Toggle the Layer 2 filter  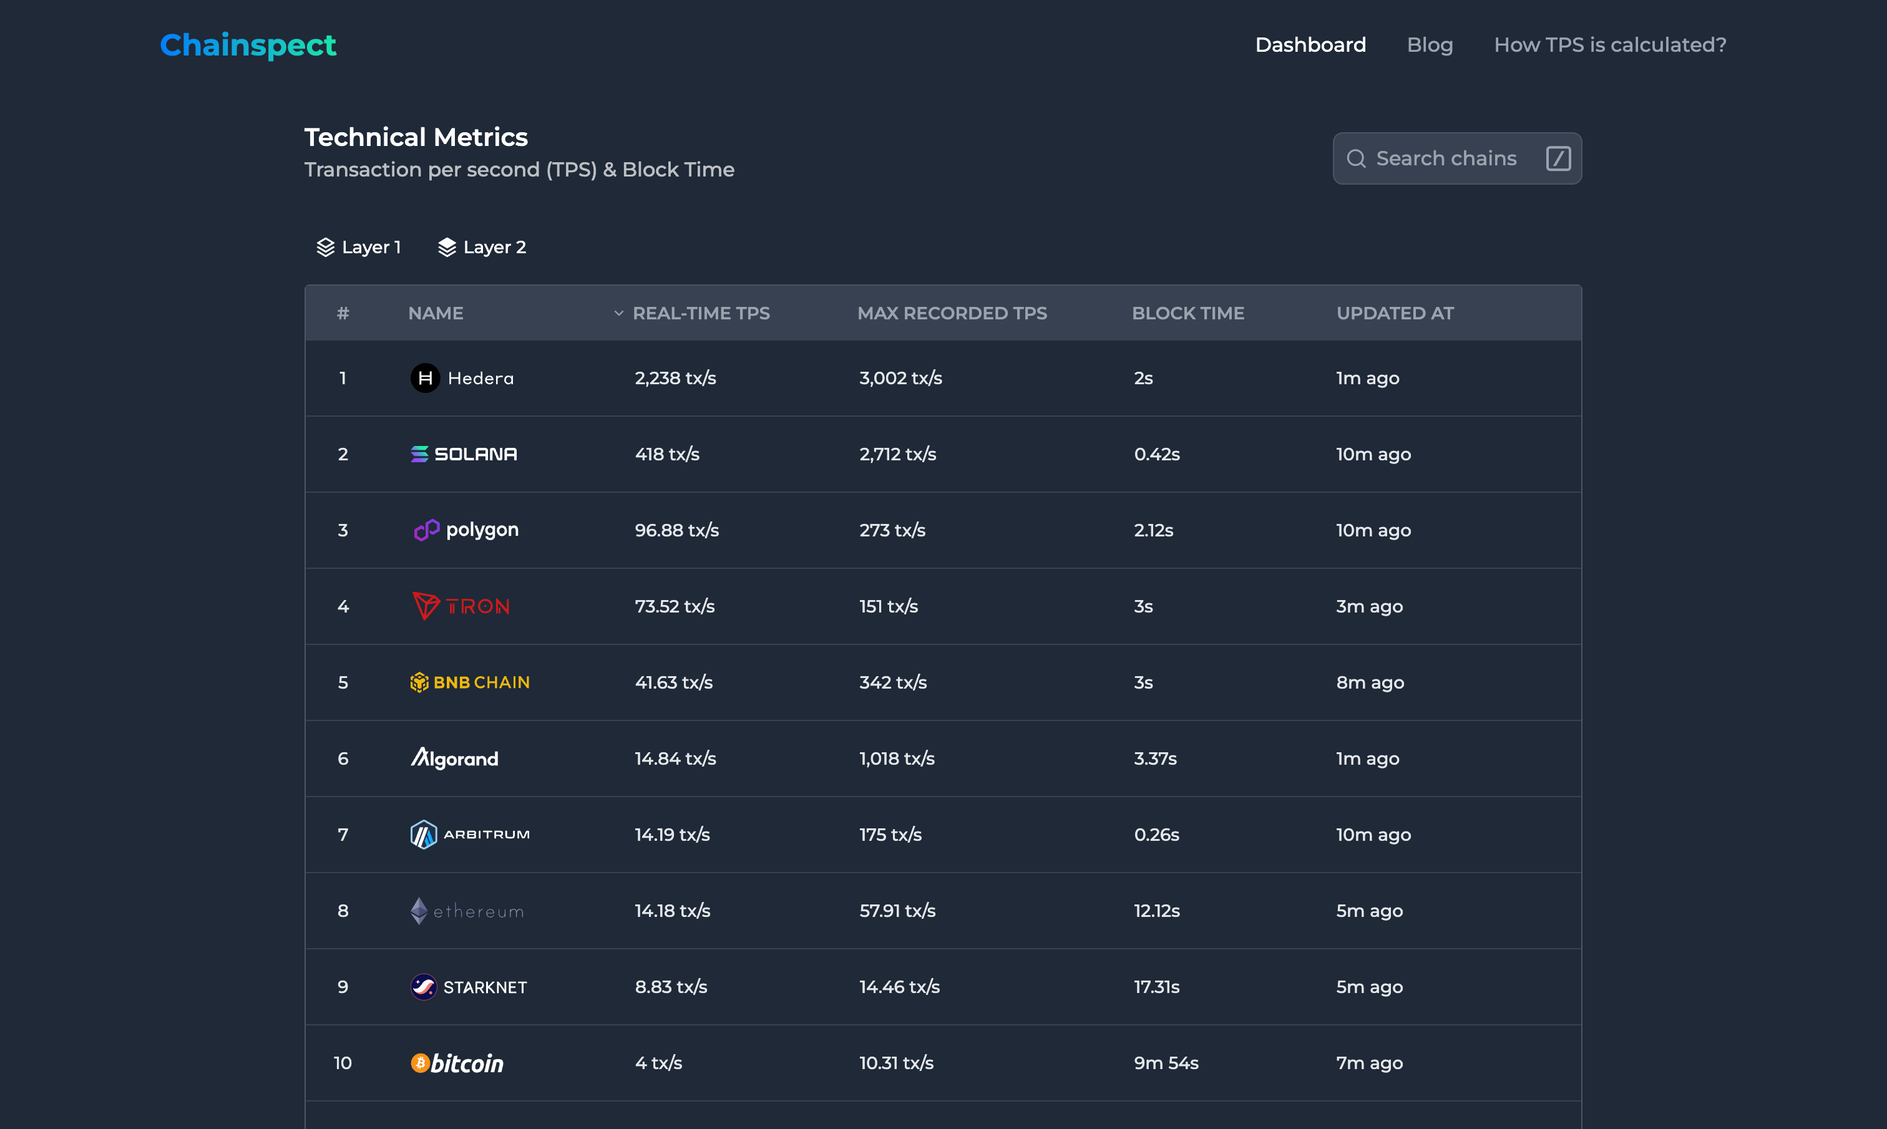pyautogui.click(x=482, y=247)
